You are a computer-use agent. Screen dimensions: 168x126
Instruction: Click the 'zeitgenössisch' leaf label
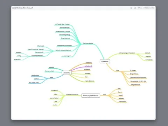click(x=135, y=85)
